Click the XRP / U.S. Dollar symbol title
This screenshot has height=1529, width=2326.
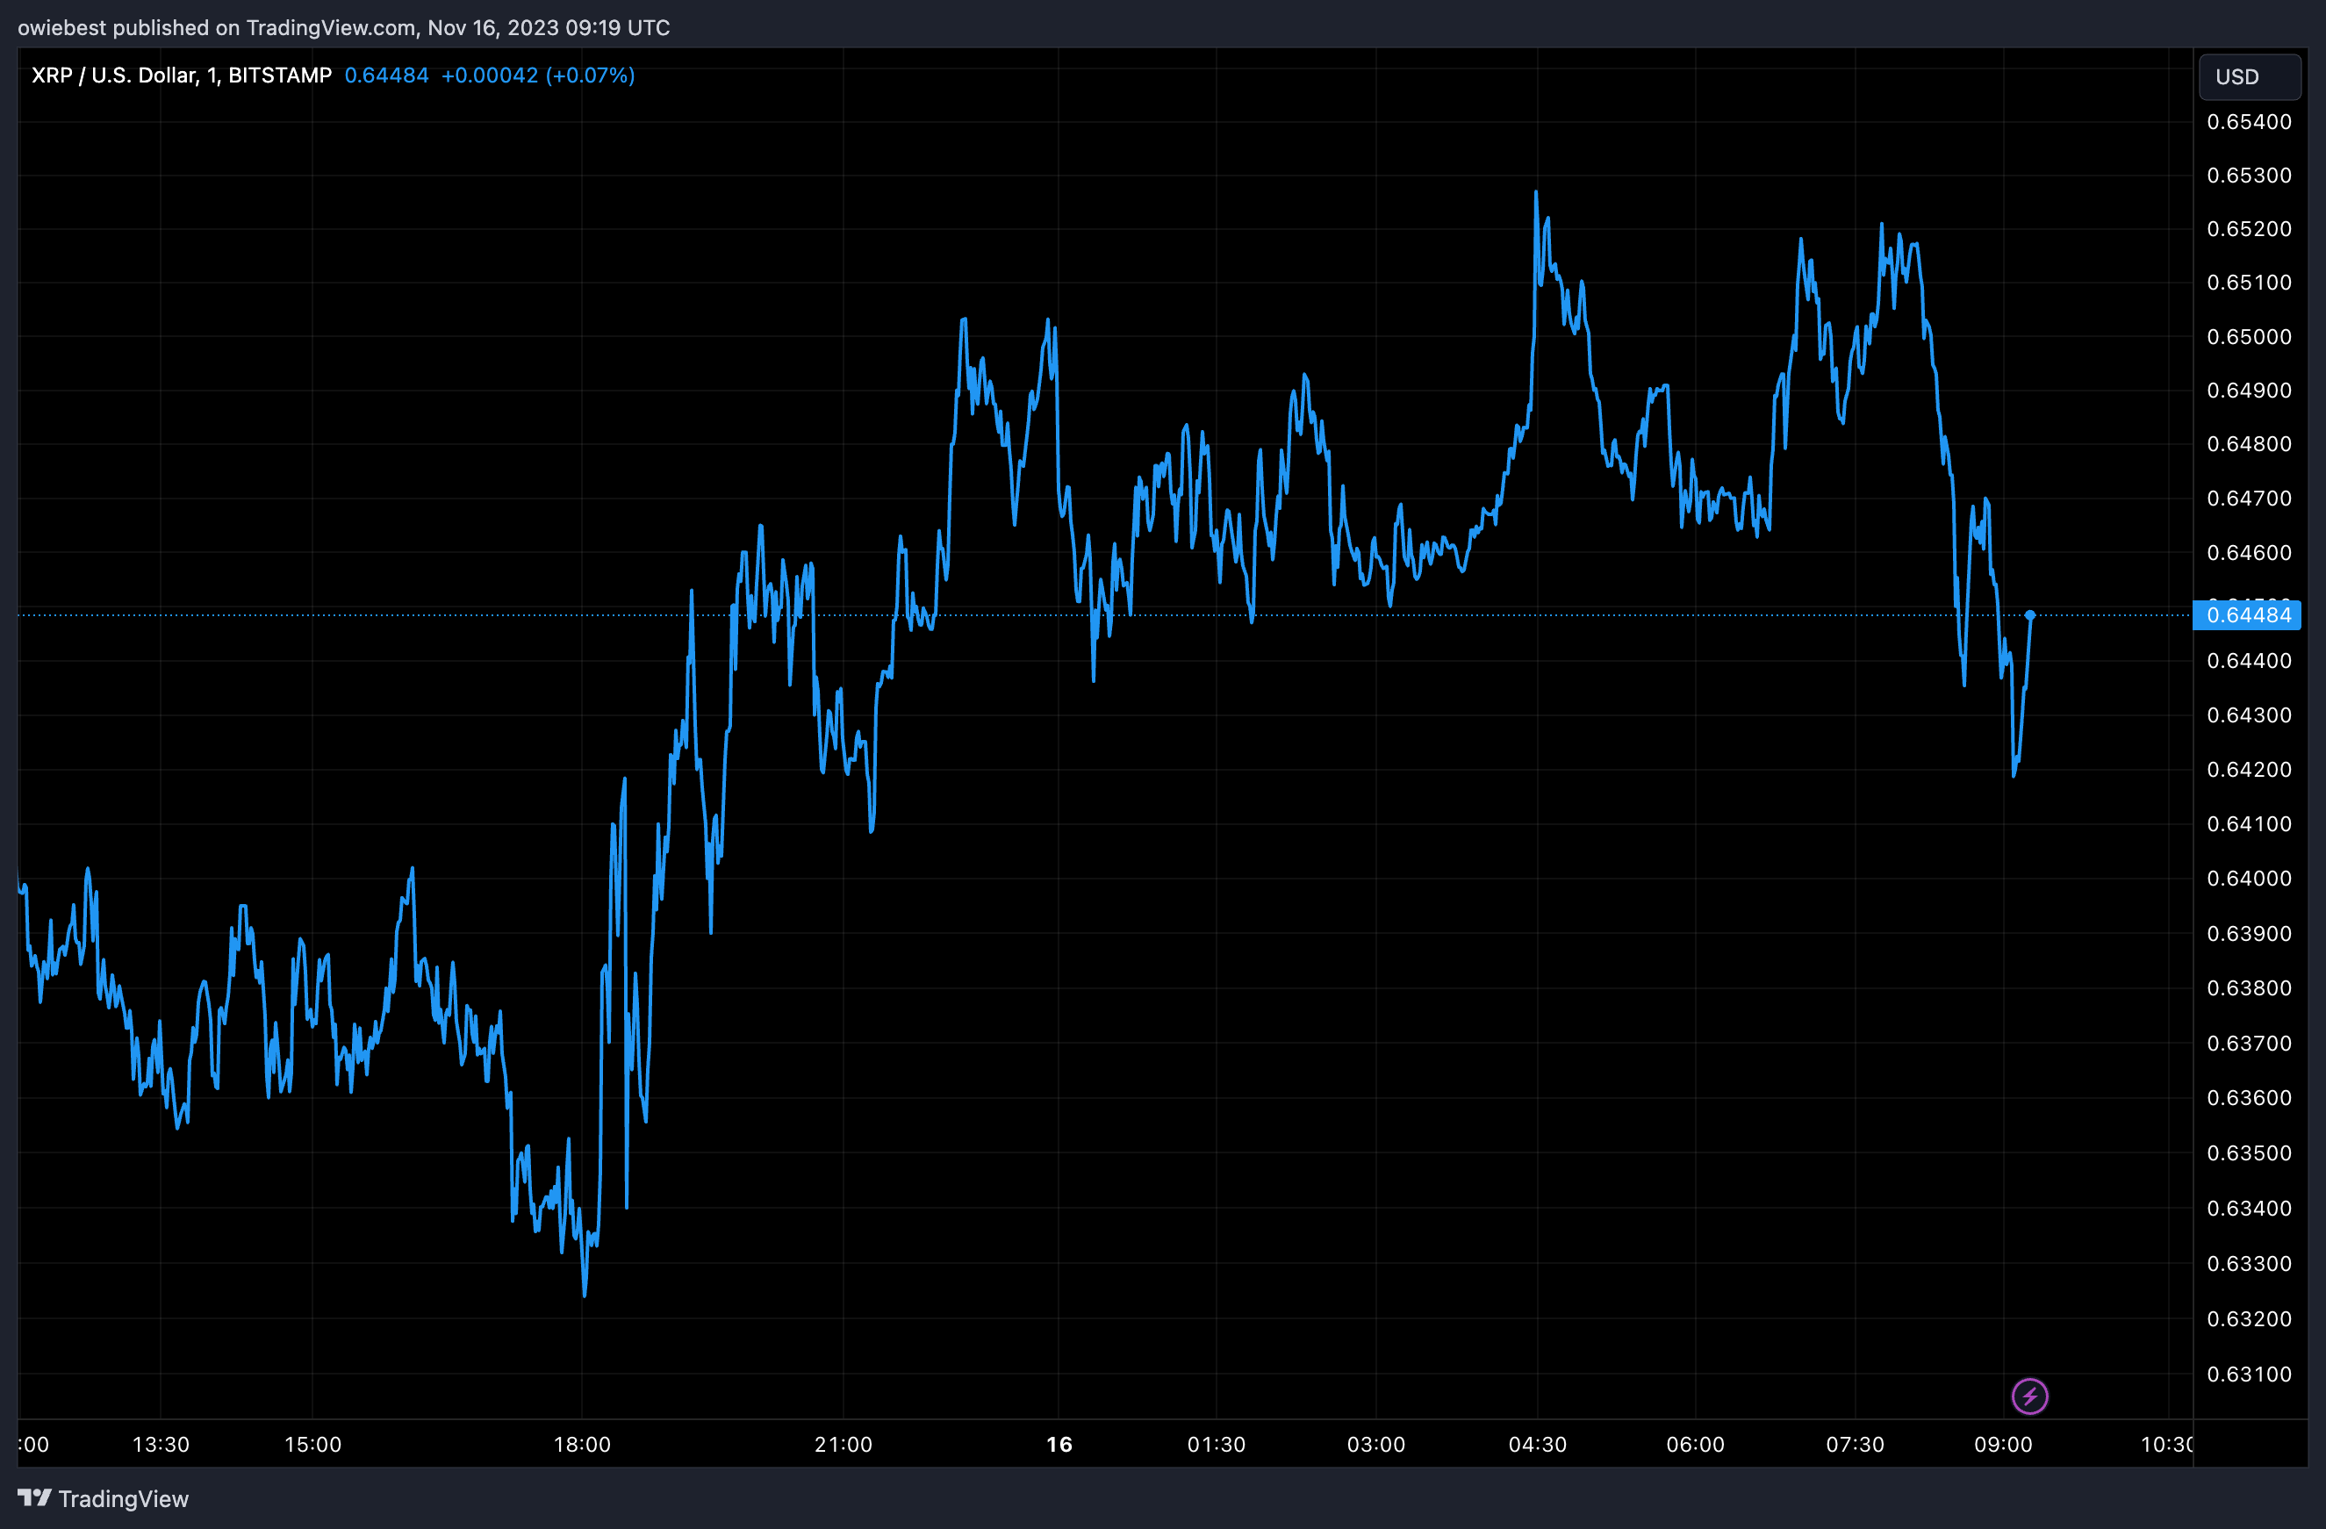181,75
